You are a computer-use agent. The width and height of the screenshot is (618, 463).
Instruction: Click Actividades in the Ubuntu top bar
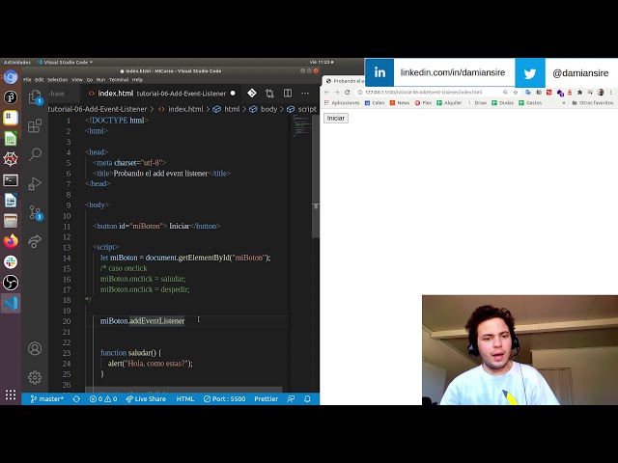click(x=17, y=62)
